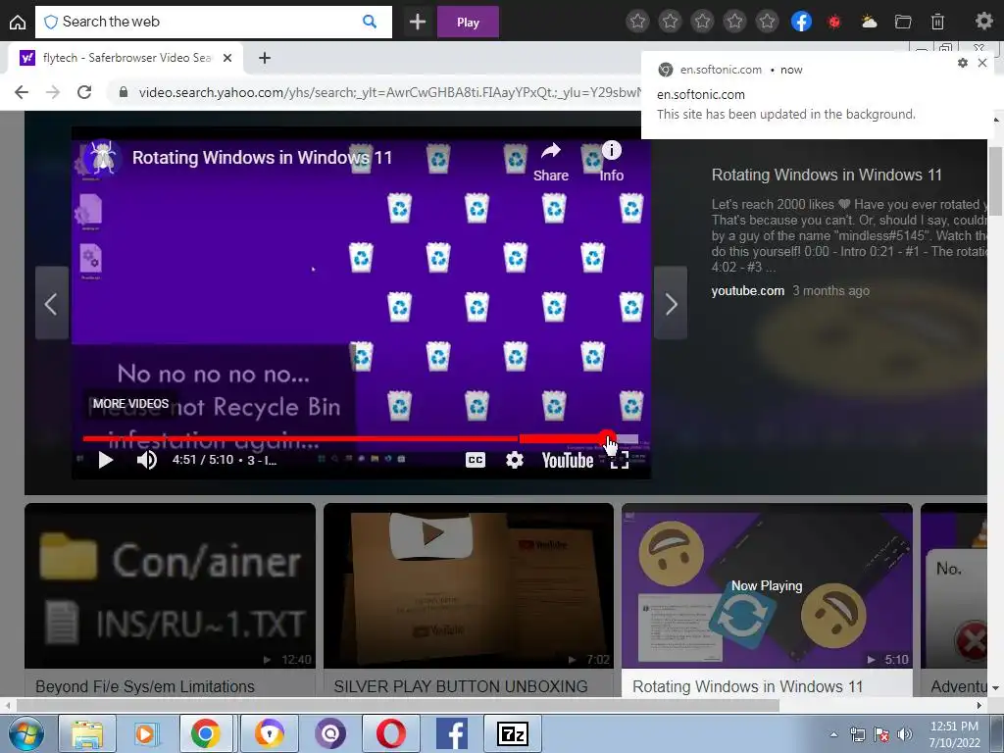Image resolution: width=1004 pixels, height=753 pixels.
Task: Select the Now Playing Rotating Windows thumbnail
Action: point(767,586)
